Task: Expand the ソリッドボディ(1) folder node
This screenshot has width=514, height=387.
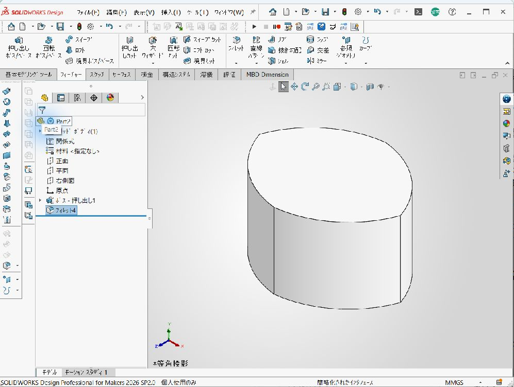Action: [40, 131]
